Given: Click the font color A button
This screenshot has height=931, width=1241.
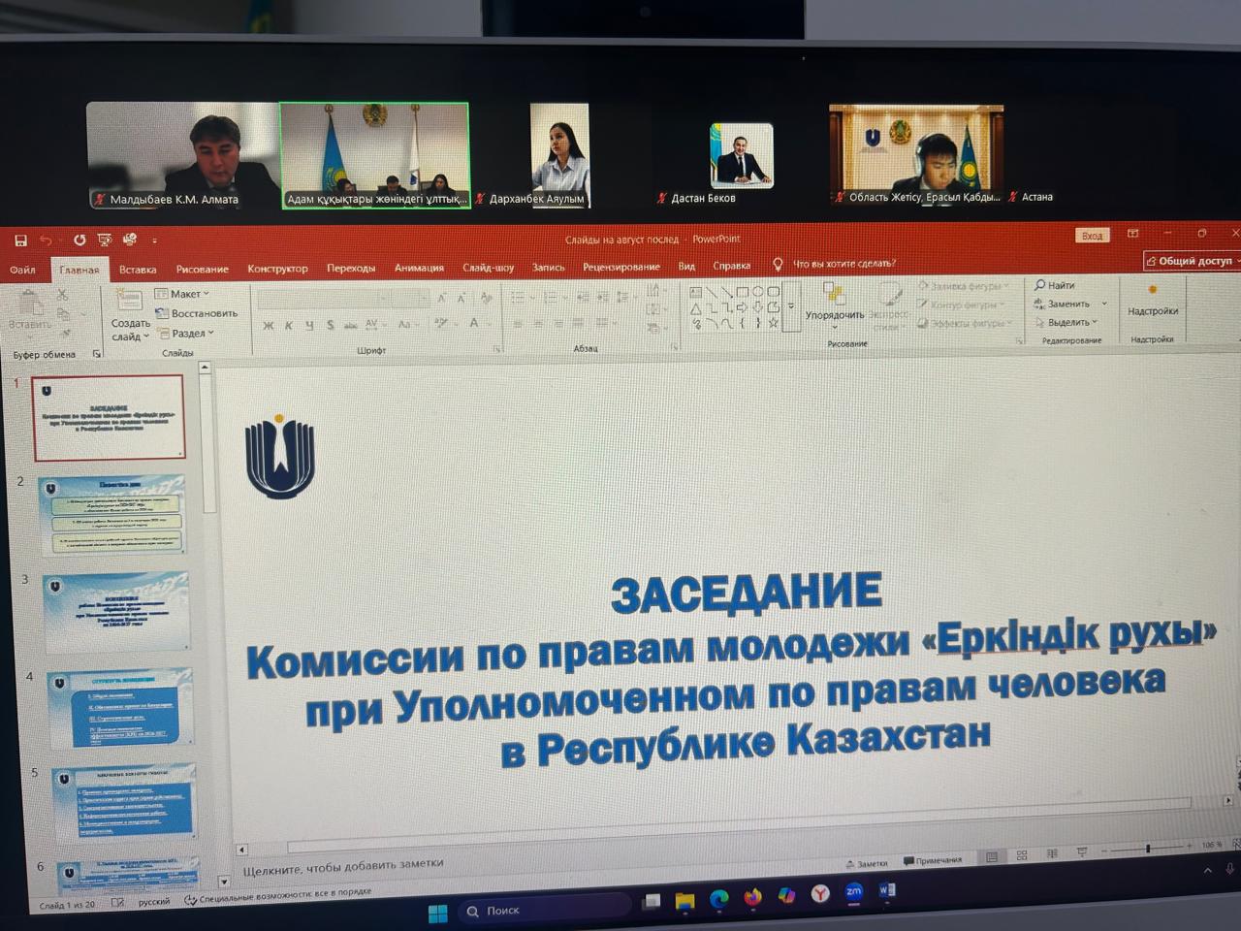Looking at the screenshot, I should (476, 323).
